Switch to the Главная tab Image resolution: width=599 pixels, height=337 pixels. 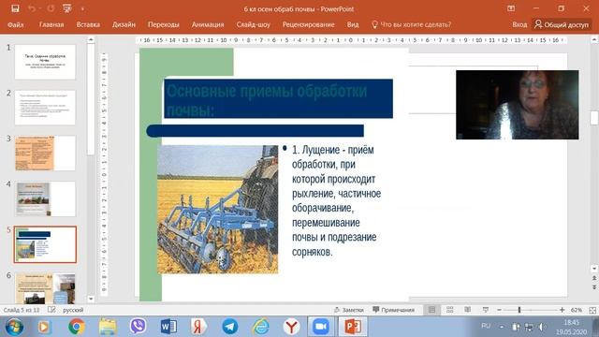click(x=51, y=24)
